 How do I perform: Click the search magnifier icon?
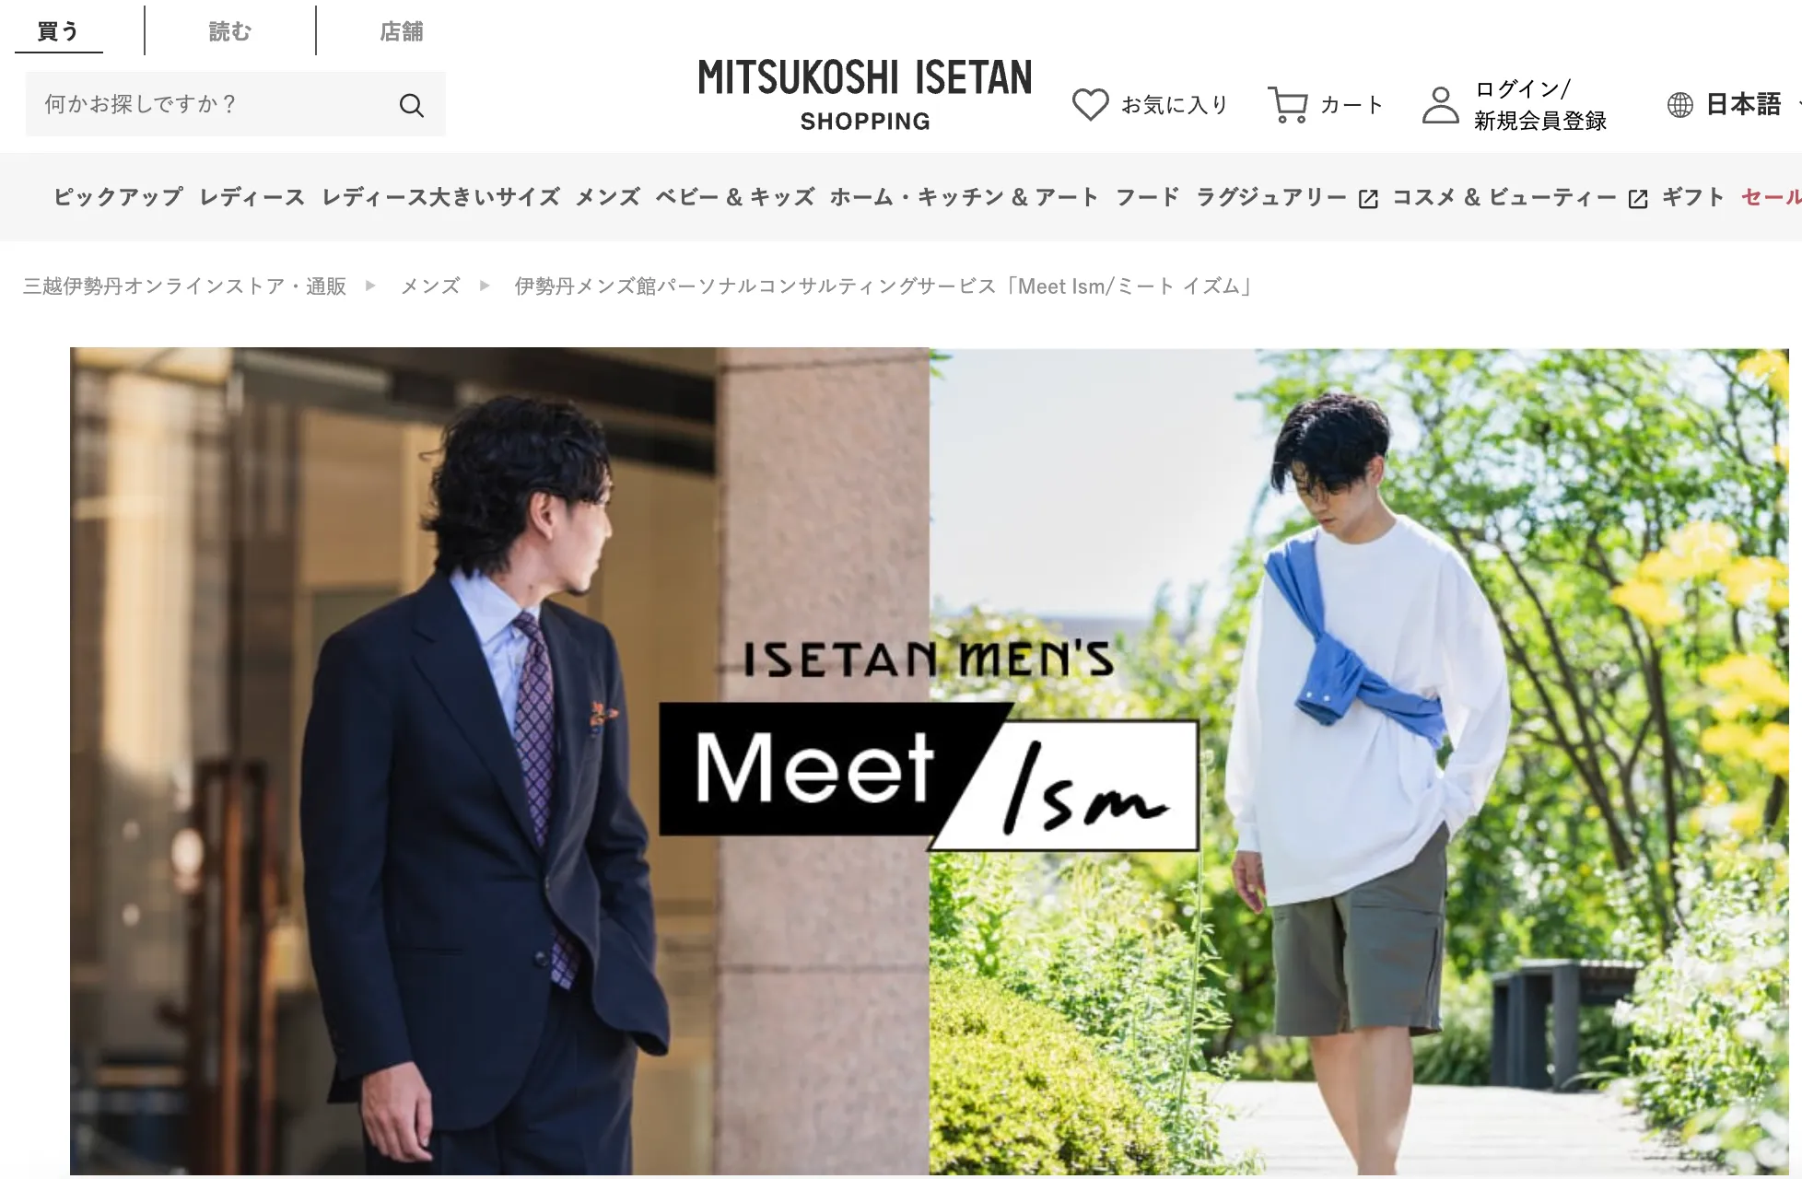pos(412,105)
